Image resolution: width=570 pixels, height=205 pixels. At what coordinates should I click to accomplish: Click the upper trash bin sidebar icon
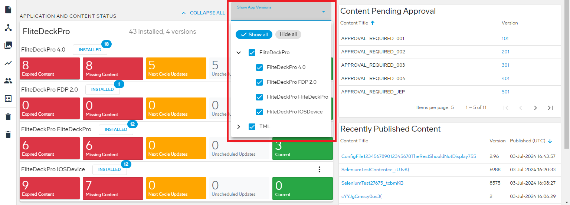8,117
